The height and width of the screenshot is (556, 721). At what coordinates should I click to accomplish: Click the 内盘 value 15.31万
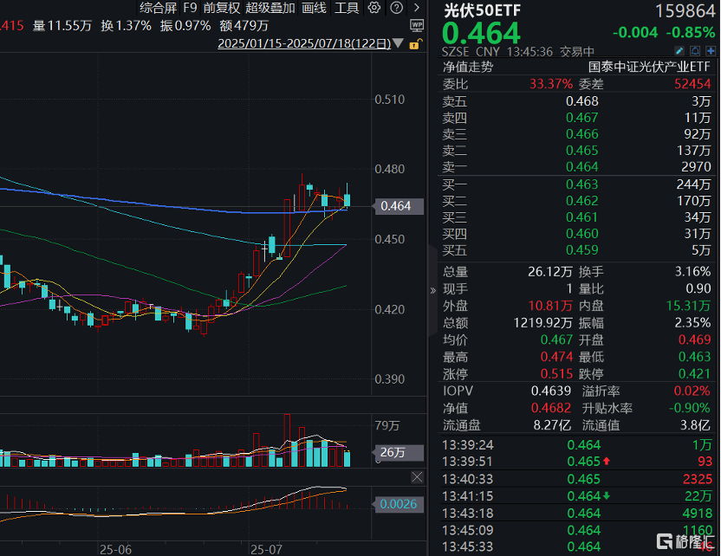point(688,306)
